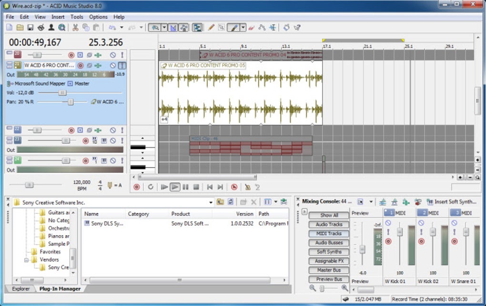
Task: Click the Preview channel fader handle
Action: (x=363, y=248)
